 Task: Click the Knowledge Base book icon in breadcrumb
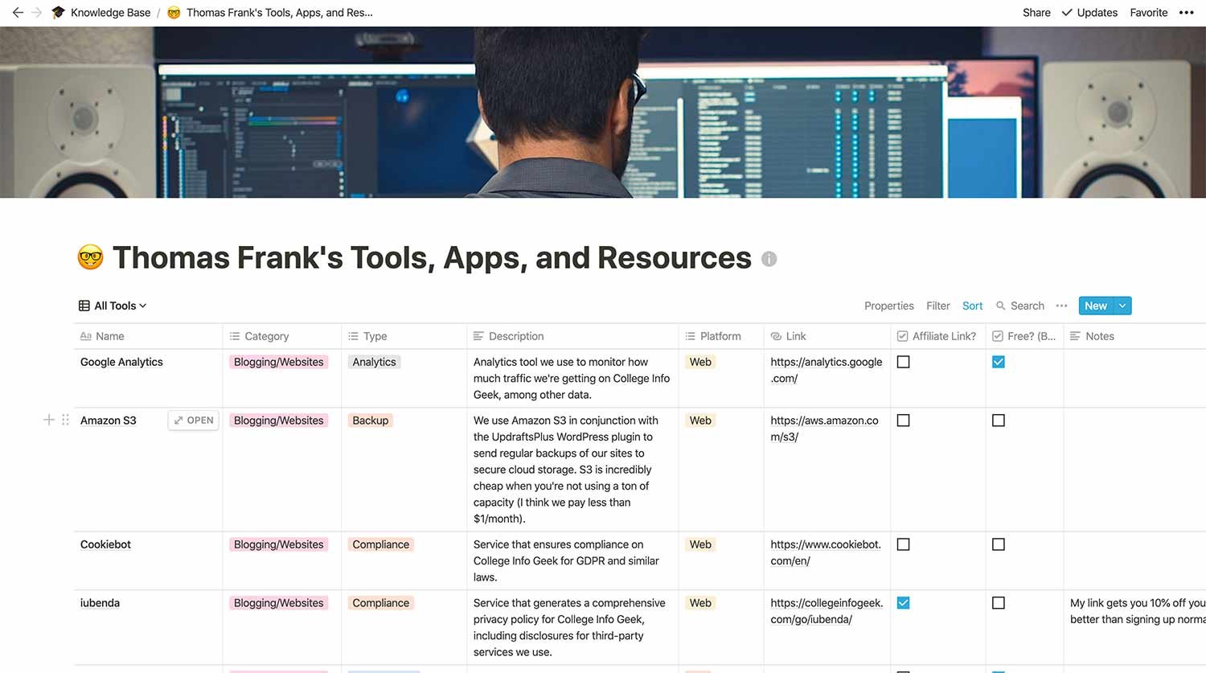[57, 12]
